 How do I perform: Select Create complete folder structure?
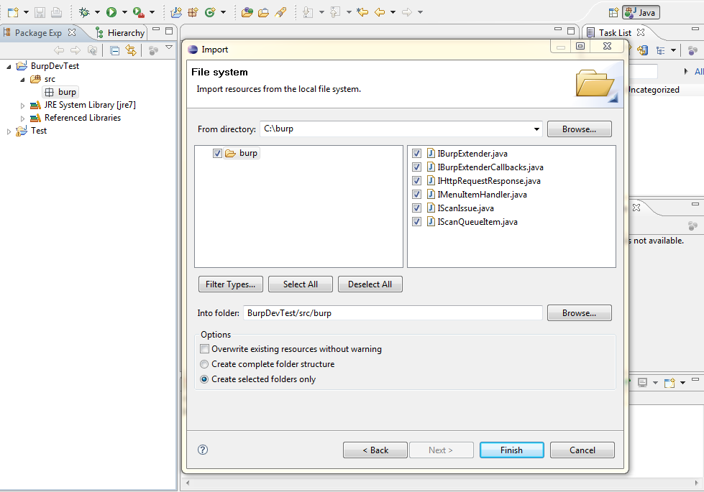pos(204,364)
